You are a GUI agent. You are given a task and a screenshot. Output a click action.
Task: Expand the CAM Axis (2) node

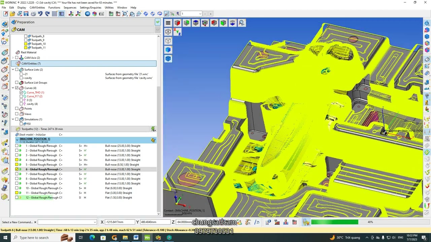tap(13, 58)
